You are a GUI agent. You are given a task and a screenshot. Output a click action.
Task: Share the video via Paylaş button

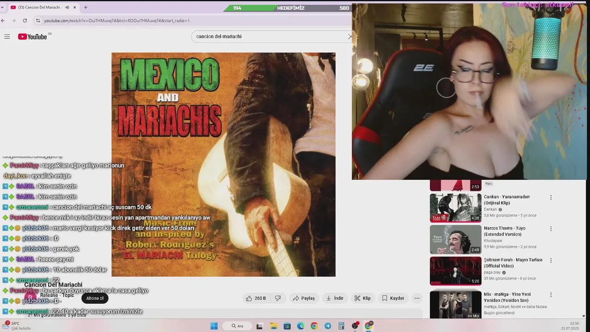click(x=304, y=298)
